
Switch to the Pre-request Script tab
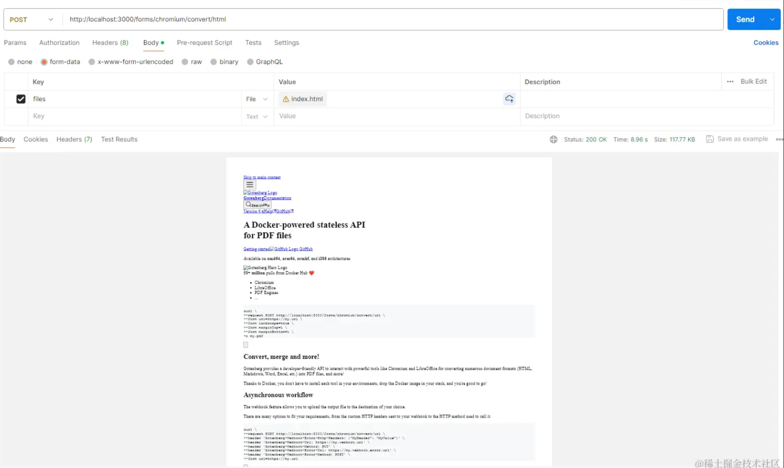(x=205, y=42)
